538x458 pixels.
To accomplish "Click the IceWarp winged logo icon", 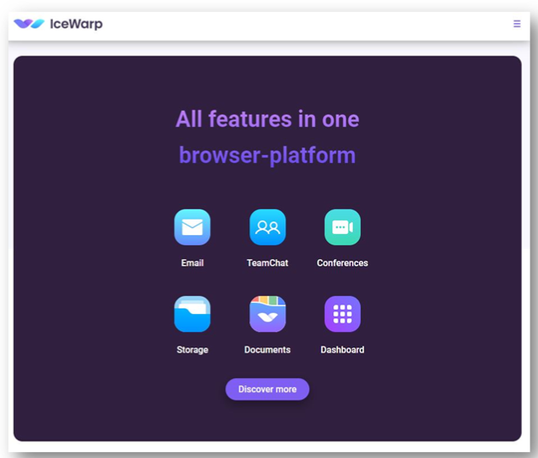I will pos(29,24).
